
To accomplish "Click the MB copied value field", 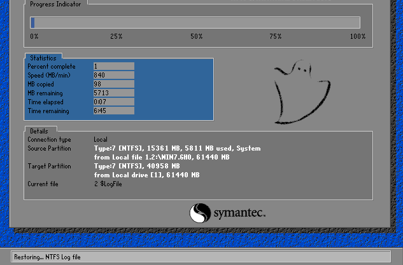I will (x=113, y=85).
